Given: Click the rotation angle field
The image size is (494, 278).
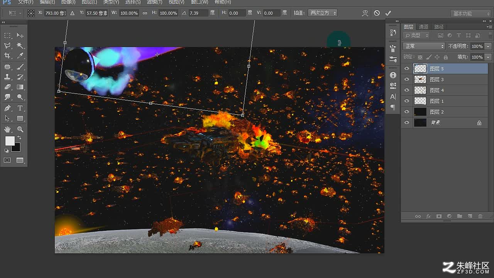Looking at the screenshot, I should click(x=198, y=13).
